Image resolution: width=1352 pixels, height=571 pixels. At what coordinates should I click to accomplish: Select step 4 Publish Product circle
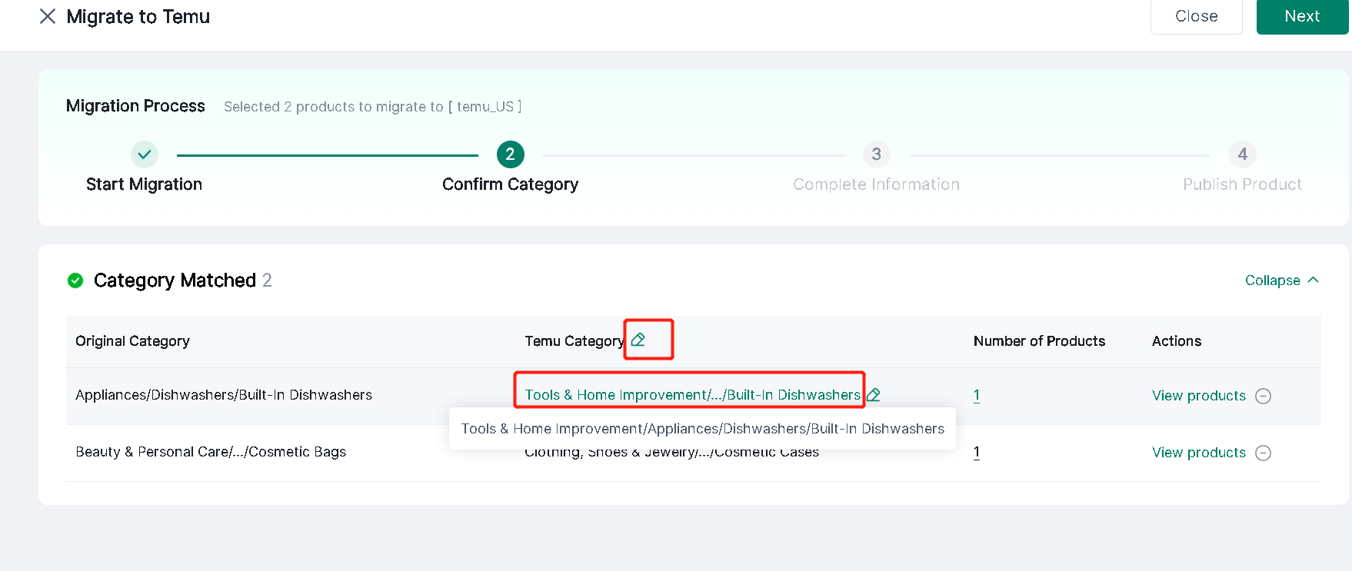click(x=1242, y=154)
